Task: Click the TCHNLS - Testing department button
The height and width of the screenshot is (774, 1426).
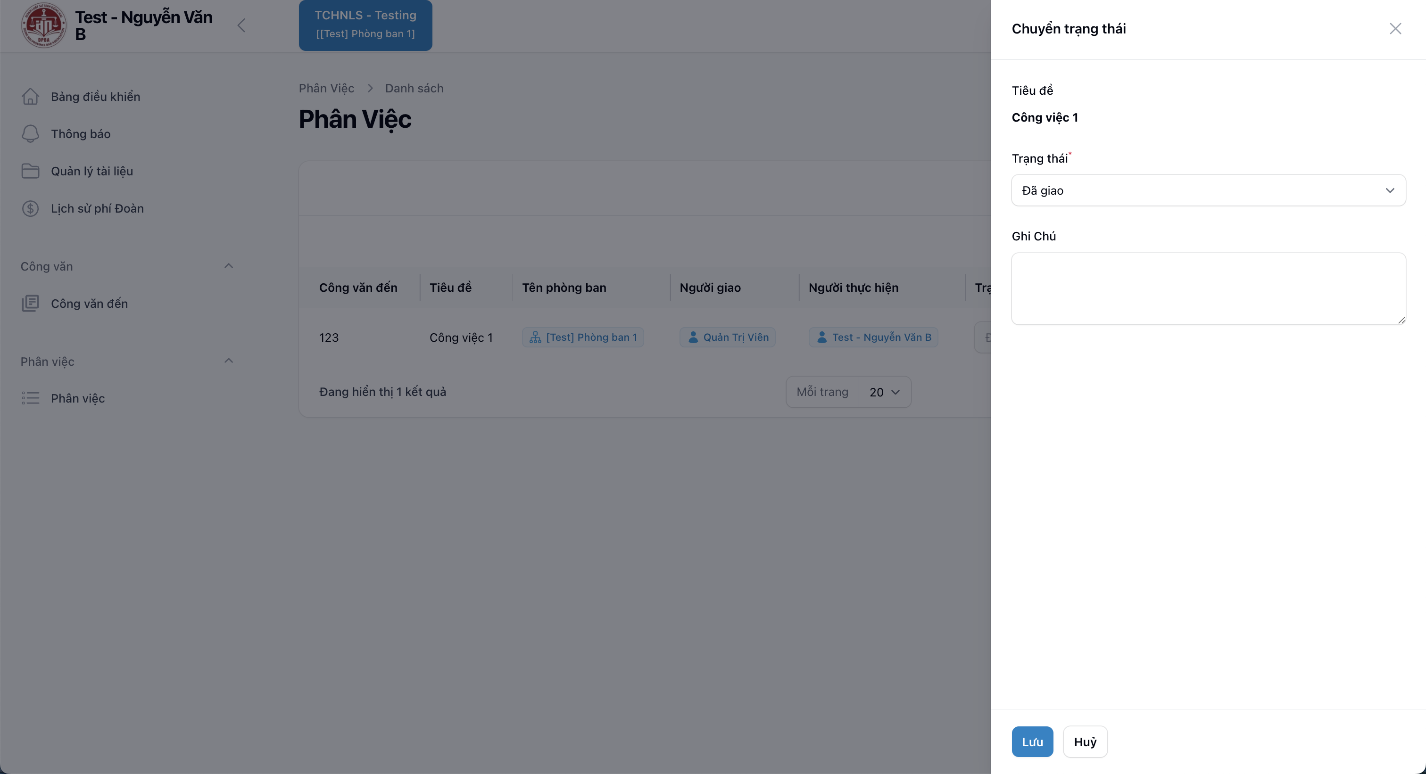Action: [365, 25]
